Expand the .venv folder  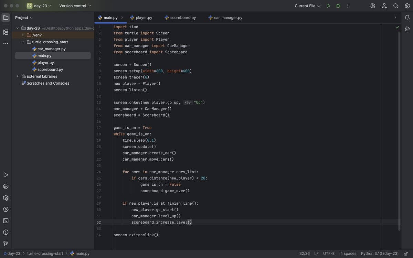(23, 35)
